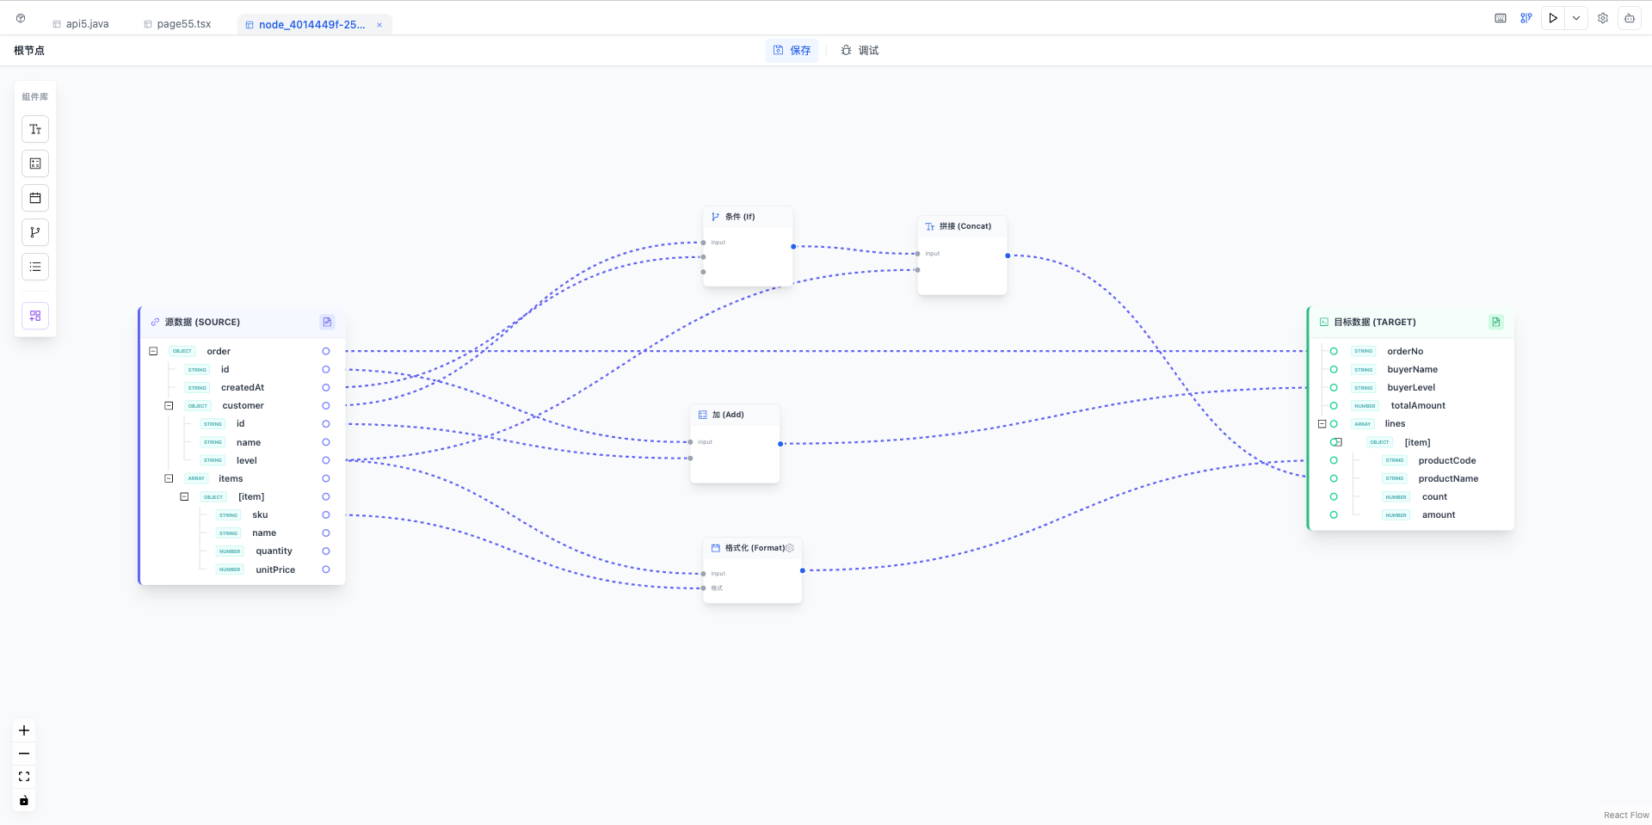This screenshot has width=1652, height=825.
Task: Open TARGET panel document icon
Action: click(x=1495, y=322)
